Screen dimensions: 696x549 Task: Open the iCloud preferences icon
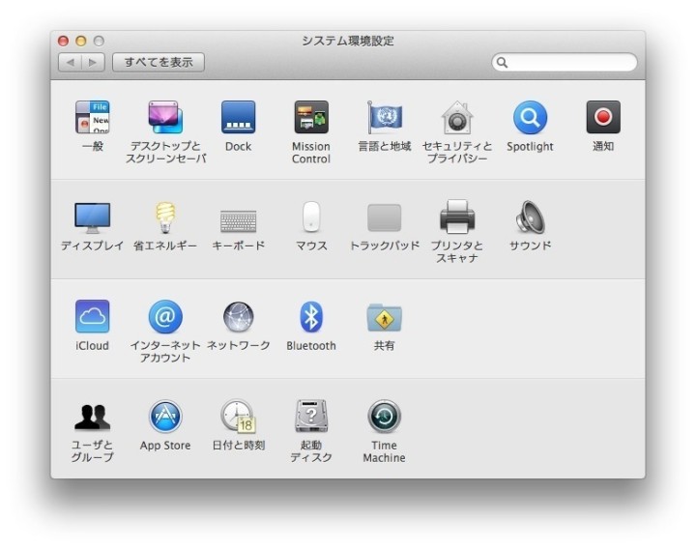(x=93, y=316)
